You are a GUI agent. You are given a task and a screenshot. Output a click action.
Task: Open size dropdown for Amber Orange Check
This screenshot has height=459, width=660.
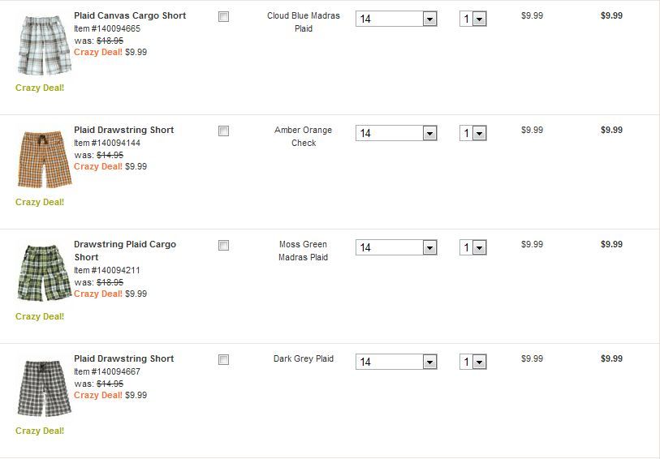pos(396,133)
